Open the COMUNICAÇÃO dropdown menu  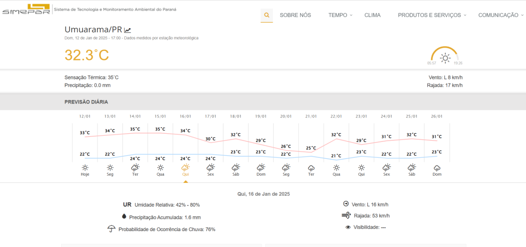[x=501, y=15]
